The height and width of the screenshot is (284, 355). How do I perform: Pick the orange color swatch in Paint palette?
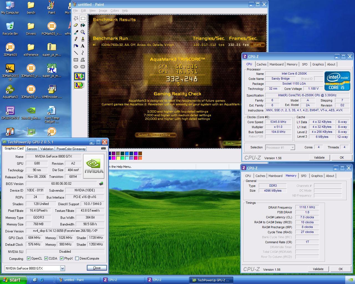click(x=140, y=158)
